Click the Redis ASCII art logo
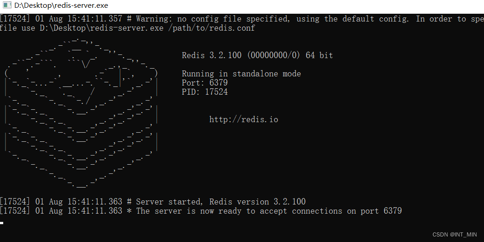Viewport: 484px width, 242px height. click(81, 113)
